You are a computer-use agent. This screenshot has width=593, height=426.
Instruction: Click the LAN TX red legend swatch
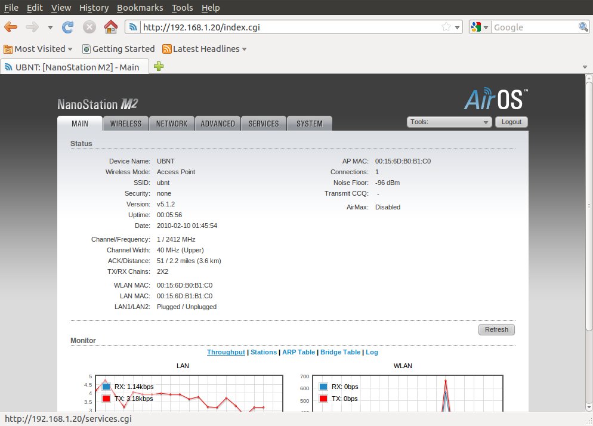tap(106, 399)
